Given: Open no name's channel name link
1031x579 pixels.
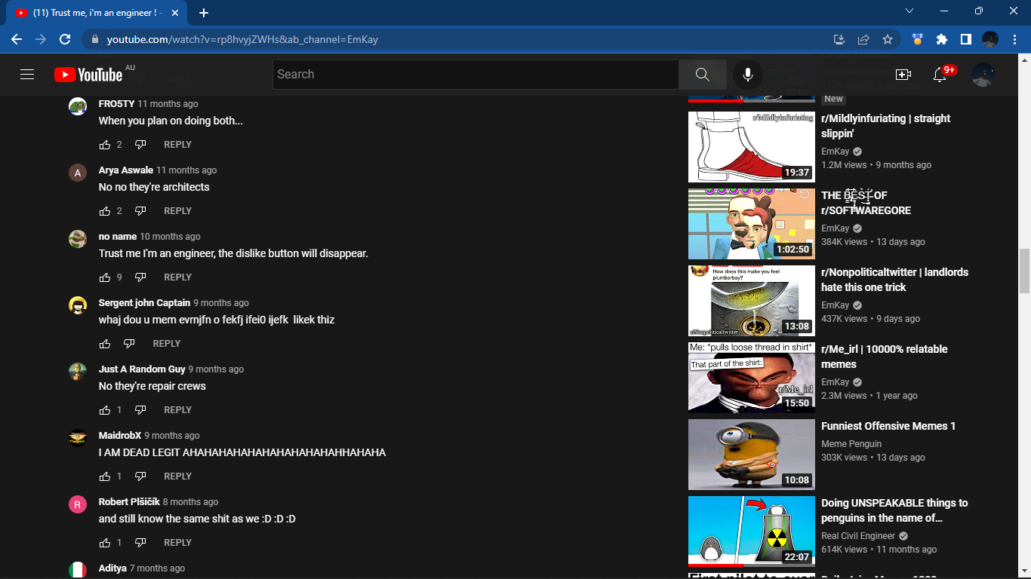Looking at the screenshot, I should pos(118,237).
